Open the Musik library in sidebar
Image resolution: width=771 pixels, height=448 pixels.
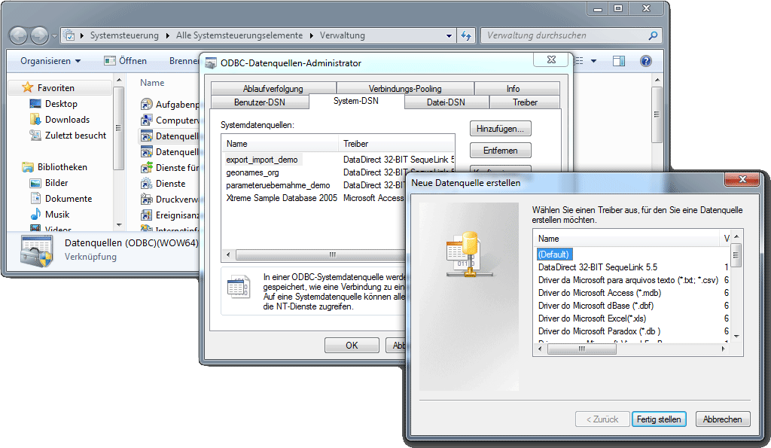pos(56,215)
